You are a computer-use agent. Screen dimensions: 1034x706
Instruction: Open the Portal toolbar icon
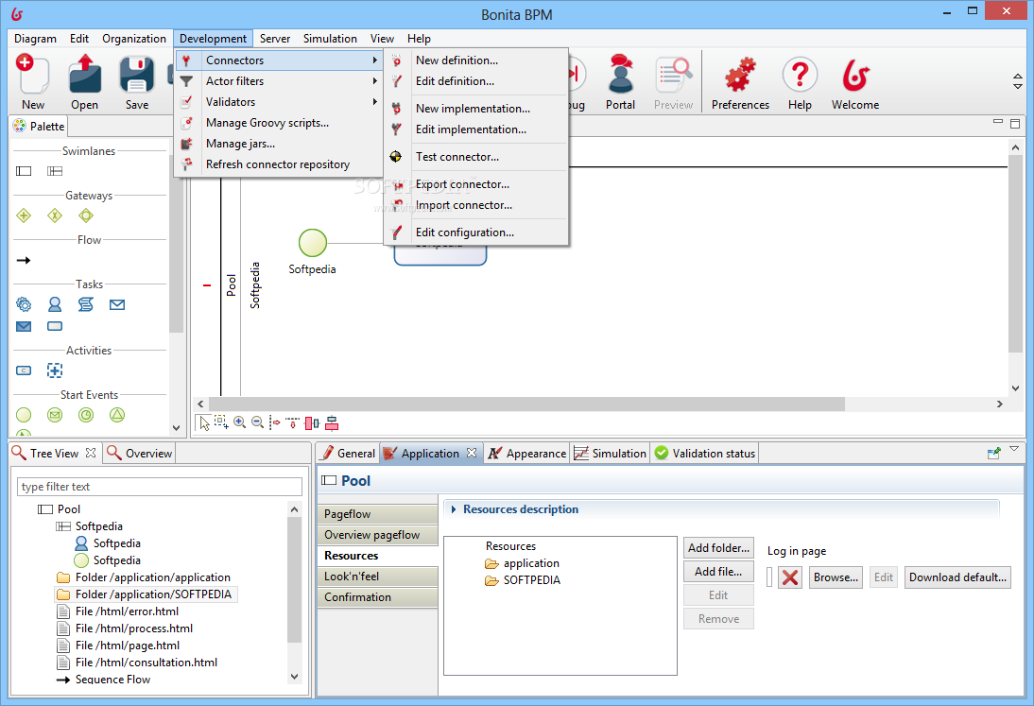click(620, 75)
